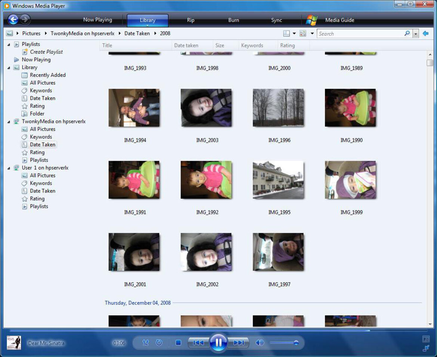Open the Media Guide Windows logo icon
This screenshot has height=357, width=437.
point(312,20)
